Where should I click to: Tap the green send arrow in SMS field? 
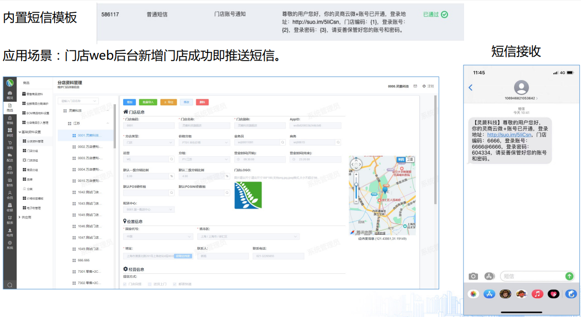pyautogui.click(x=569, y=276)
